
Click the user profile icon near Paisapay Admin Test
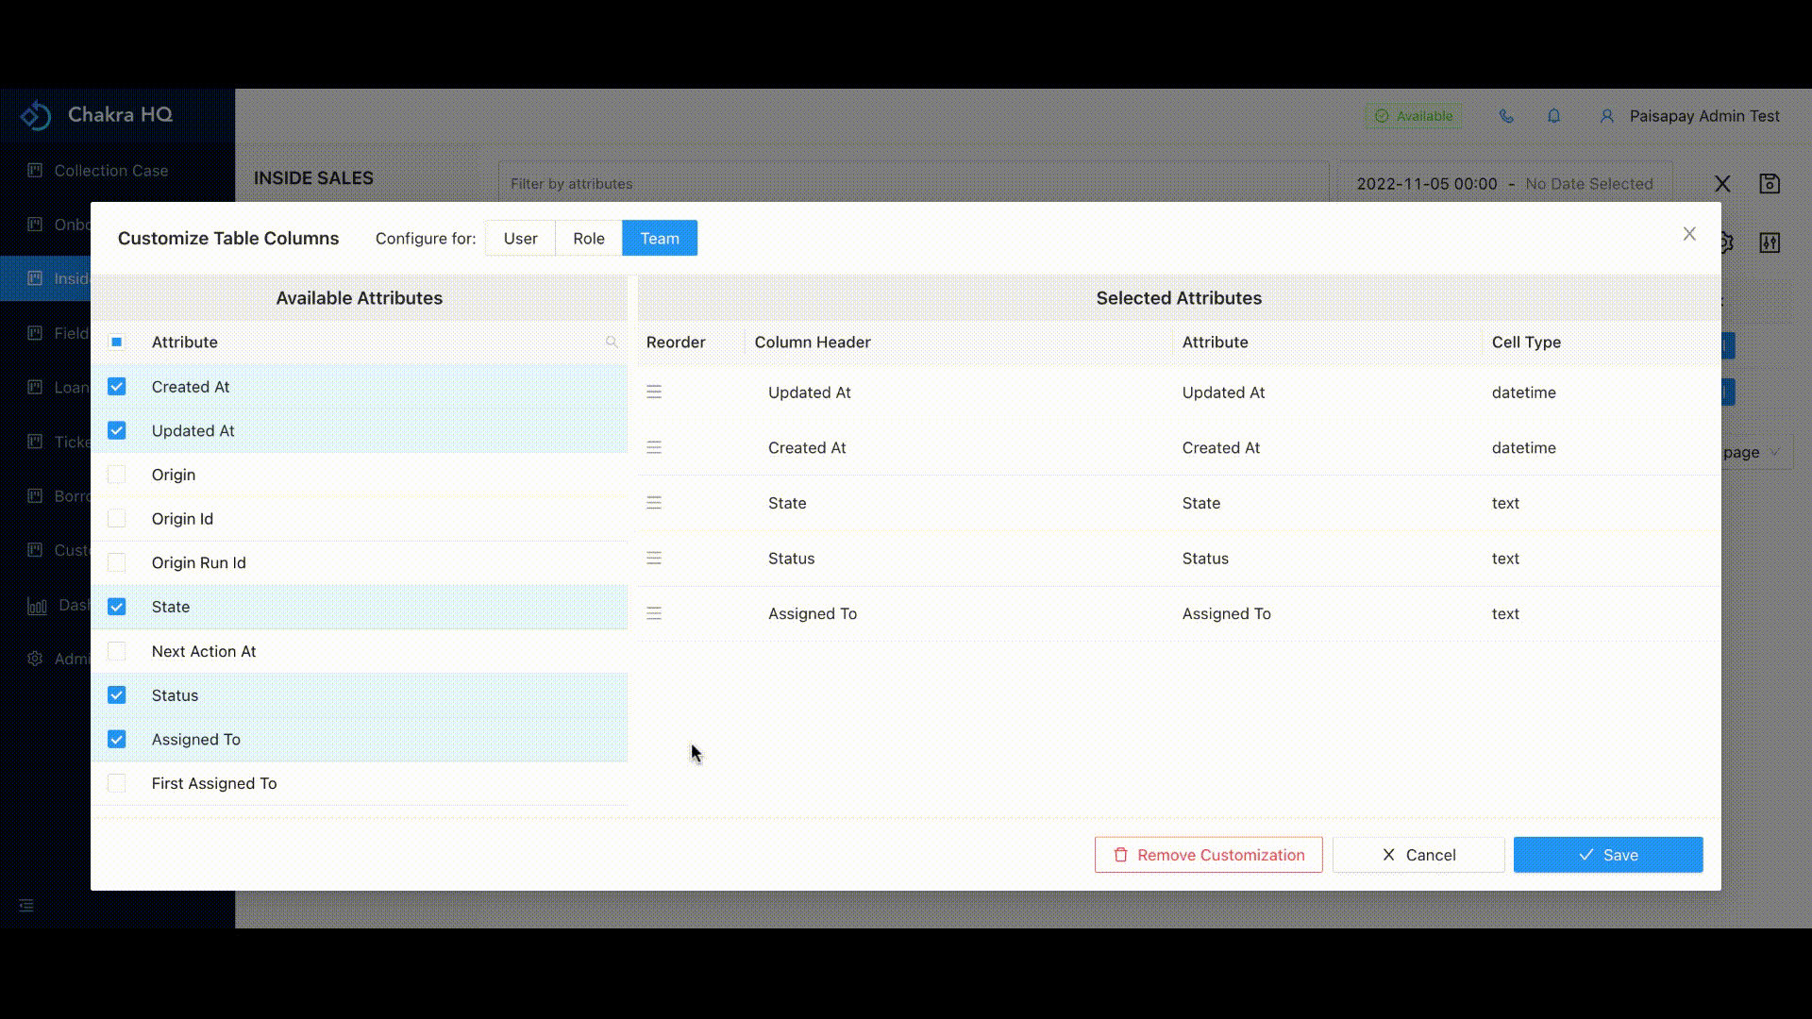coord(1606,115)
